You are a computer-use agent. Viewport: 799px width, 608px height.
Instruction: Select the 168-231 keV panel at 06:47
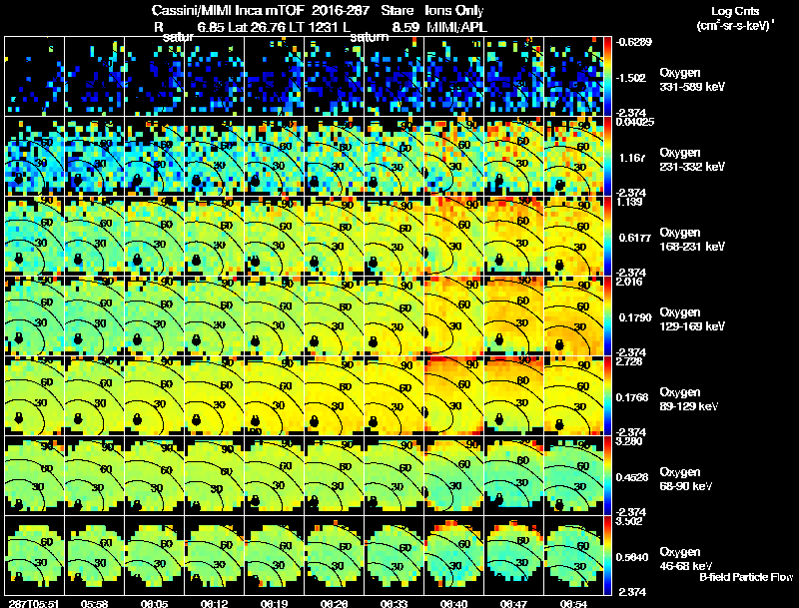pyautogui.click(x=513, y=236)
